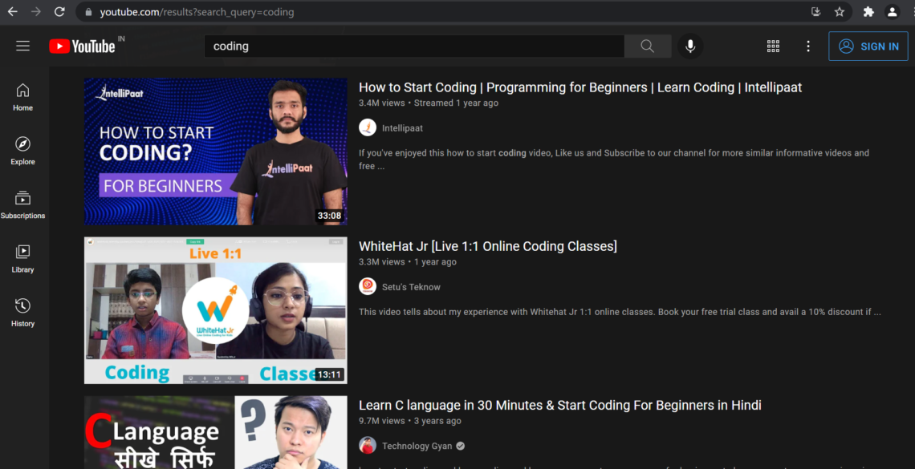Go to Subscriptions

(22, 204)
